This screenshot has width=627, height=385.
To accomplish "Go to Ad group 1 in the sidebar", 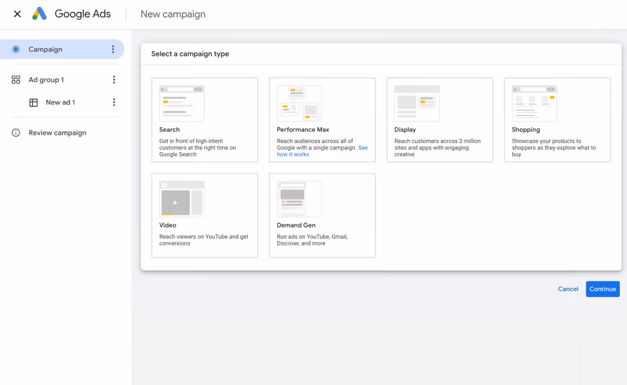I will [46, 80].
